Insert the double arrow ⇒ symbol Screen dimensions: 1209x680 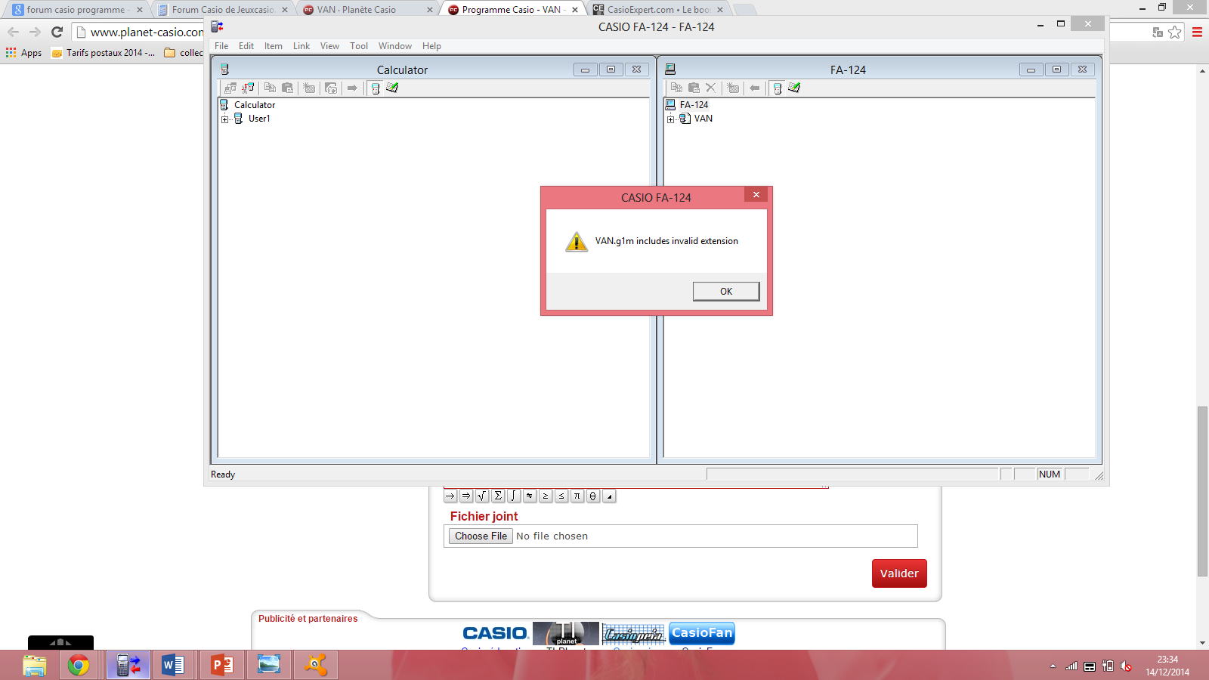pyautogui.click(x=466, y=496)
